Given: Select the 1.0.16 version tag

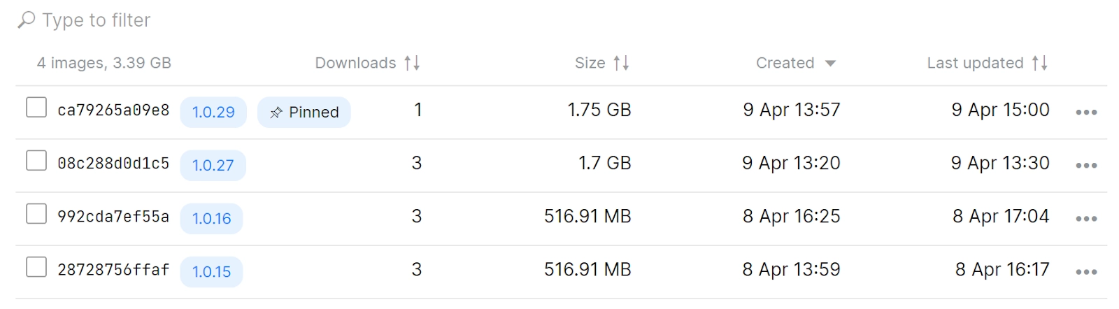Looking at the screenshot, I should (211, 218).
